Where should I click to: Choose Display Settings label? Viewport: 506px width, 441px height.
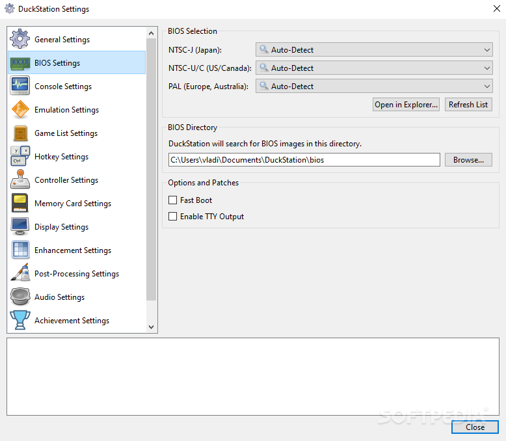pyautogui.click(x=61, y=226)
